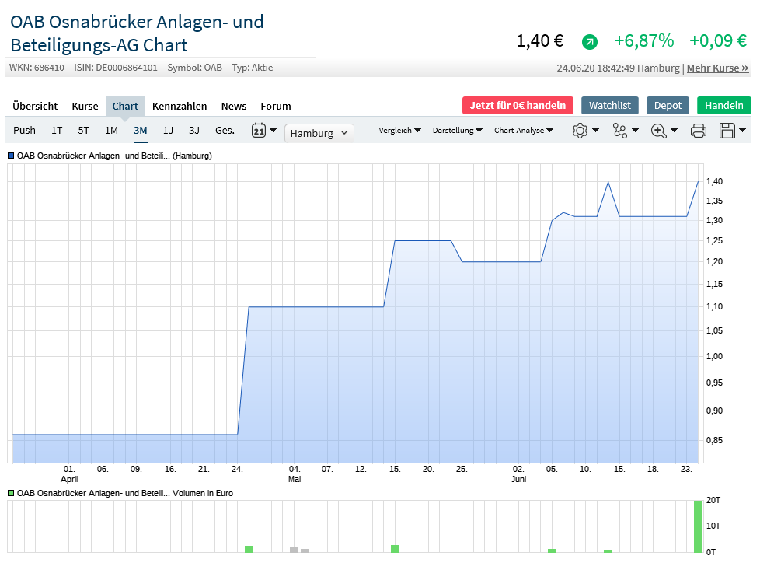Add stock to Watchlist

tap(609, 106)
